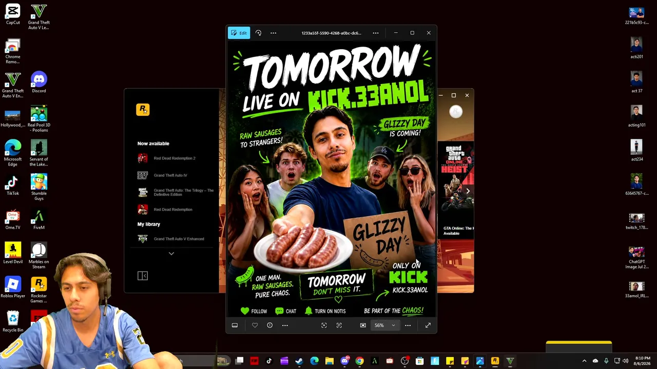
Task: Click the scan text icon
Action: (x=339, y=325)
